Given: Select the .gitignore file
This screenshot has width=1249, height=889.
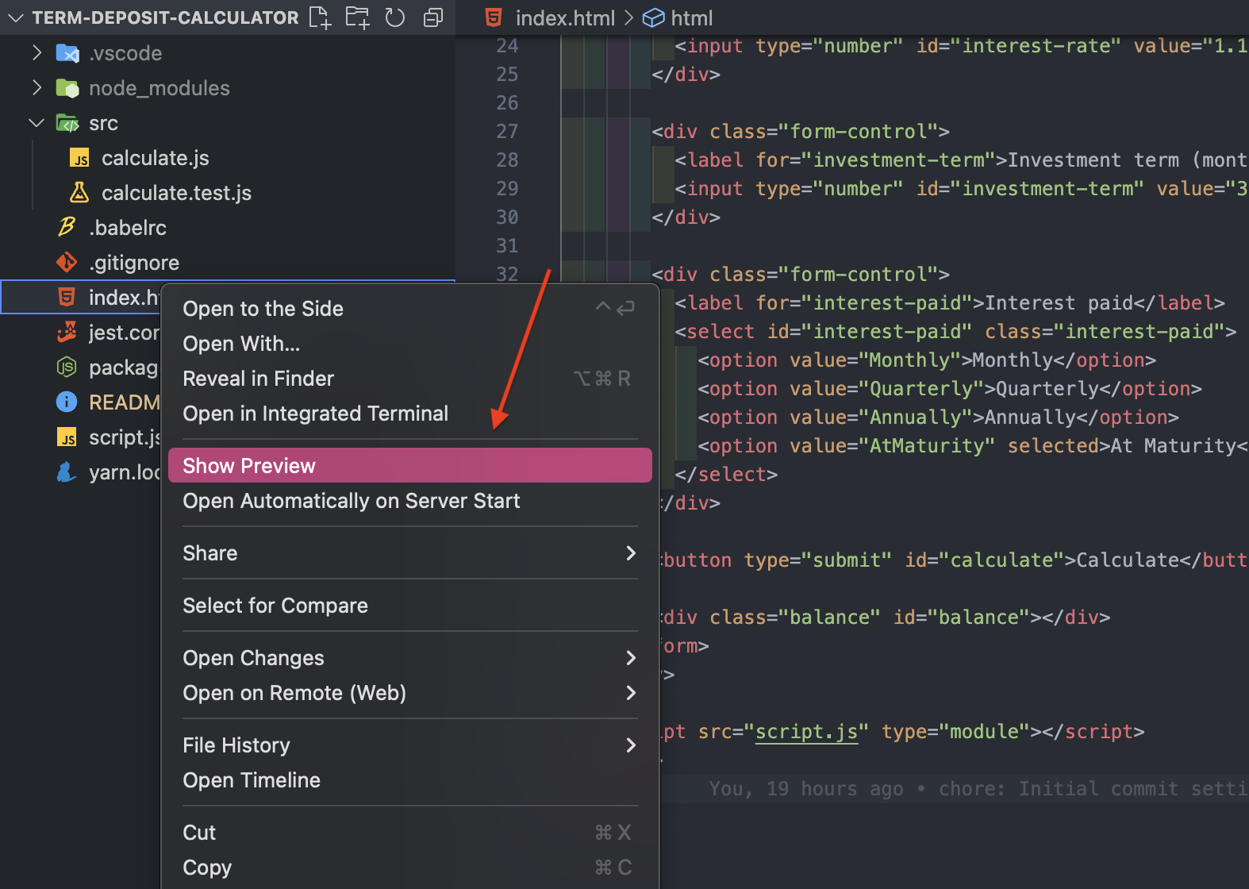Looking at the screenshot, I should click(x=134, y=263).
